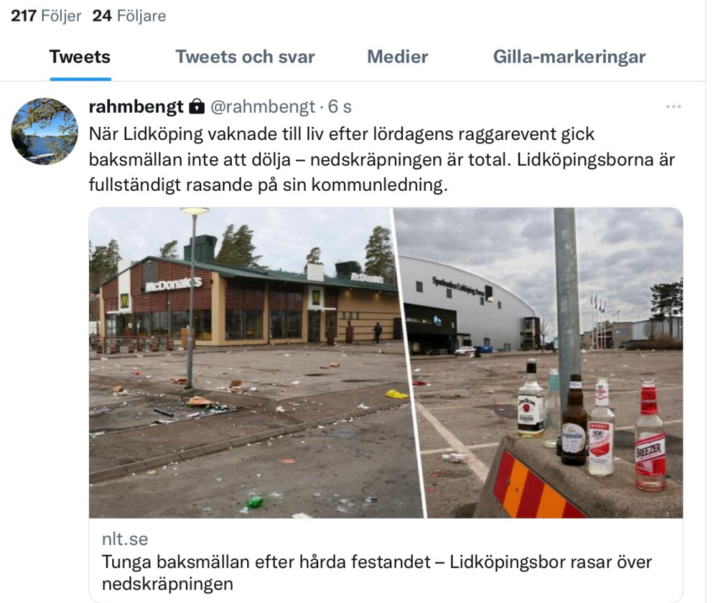View the 217 Följer list
The height and width of the screenshot is (603, 713).
46,16
